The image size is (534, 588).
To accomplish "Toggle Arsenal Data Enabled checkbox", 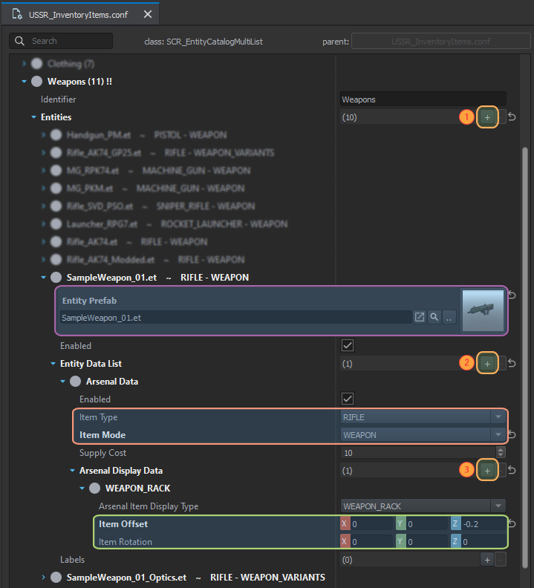I will point(347,399).
